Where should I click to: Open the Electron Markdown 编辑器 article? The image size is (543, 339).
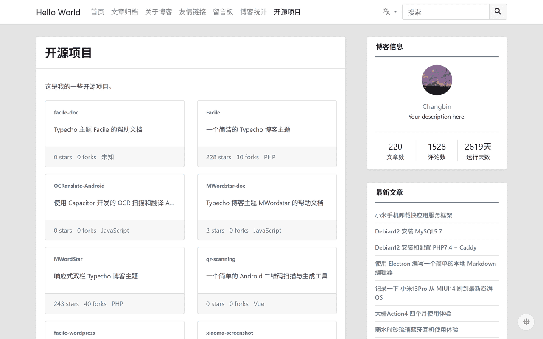436,268
